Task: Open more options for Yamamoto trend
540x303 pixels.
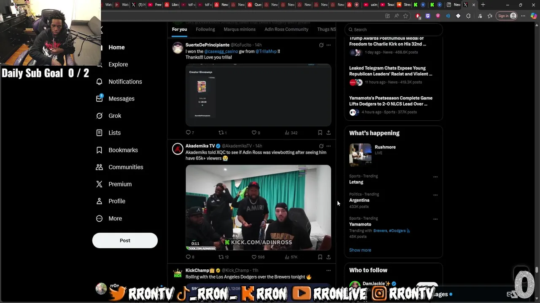Action: point(435,219)
